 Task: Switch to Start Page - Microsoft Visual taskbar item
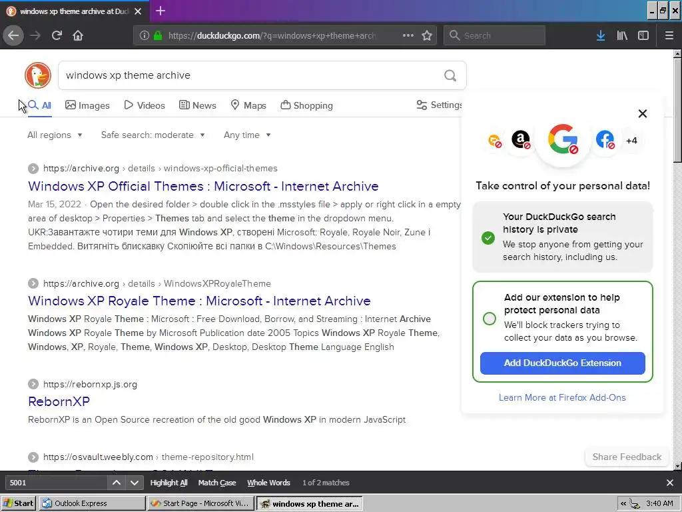tap(200, 503)
